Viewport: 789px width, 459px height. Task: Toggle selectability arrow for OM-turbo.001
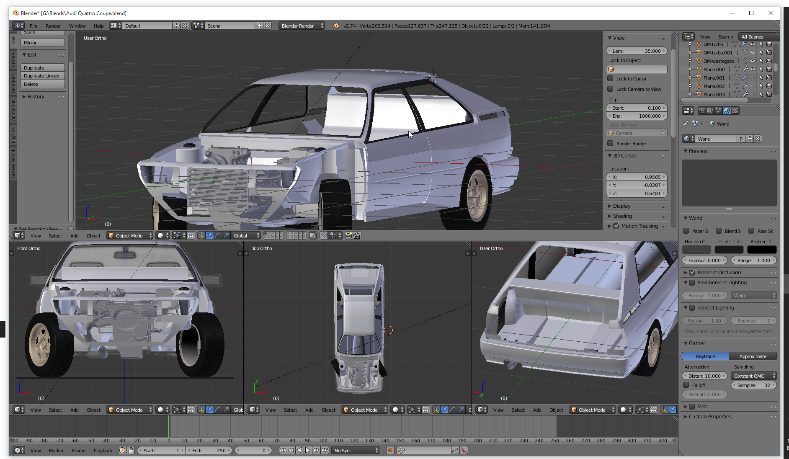tap(761, 52)
